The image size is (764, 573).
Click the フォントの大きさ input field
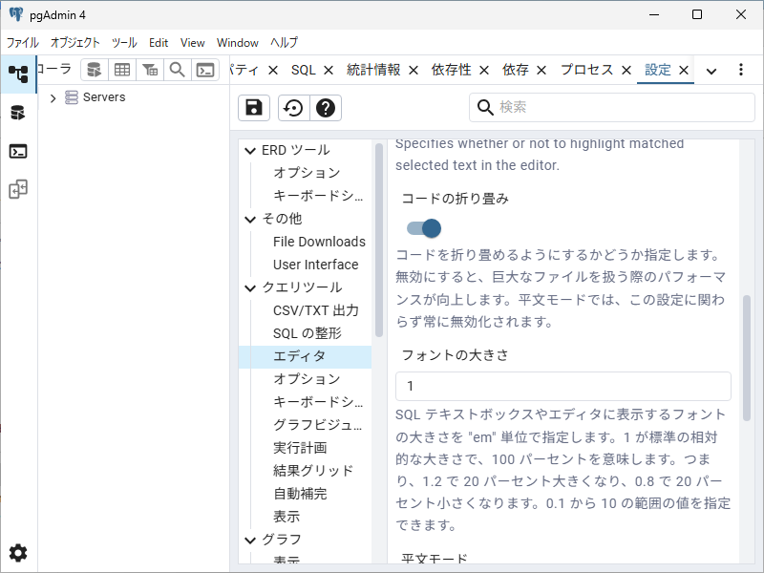(x=563, y=386)
